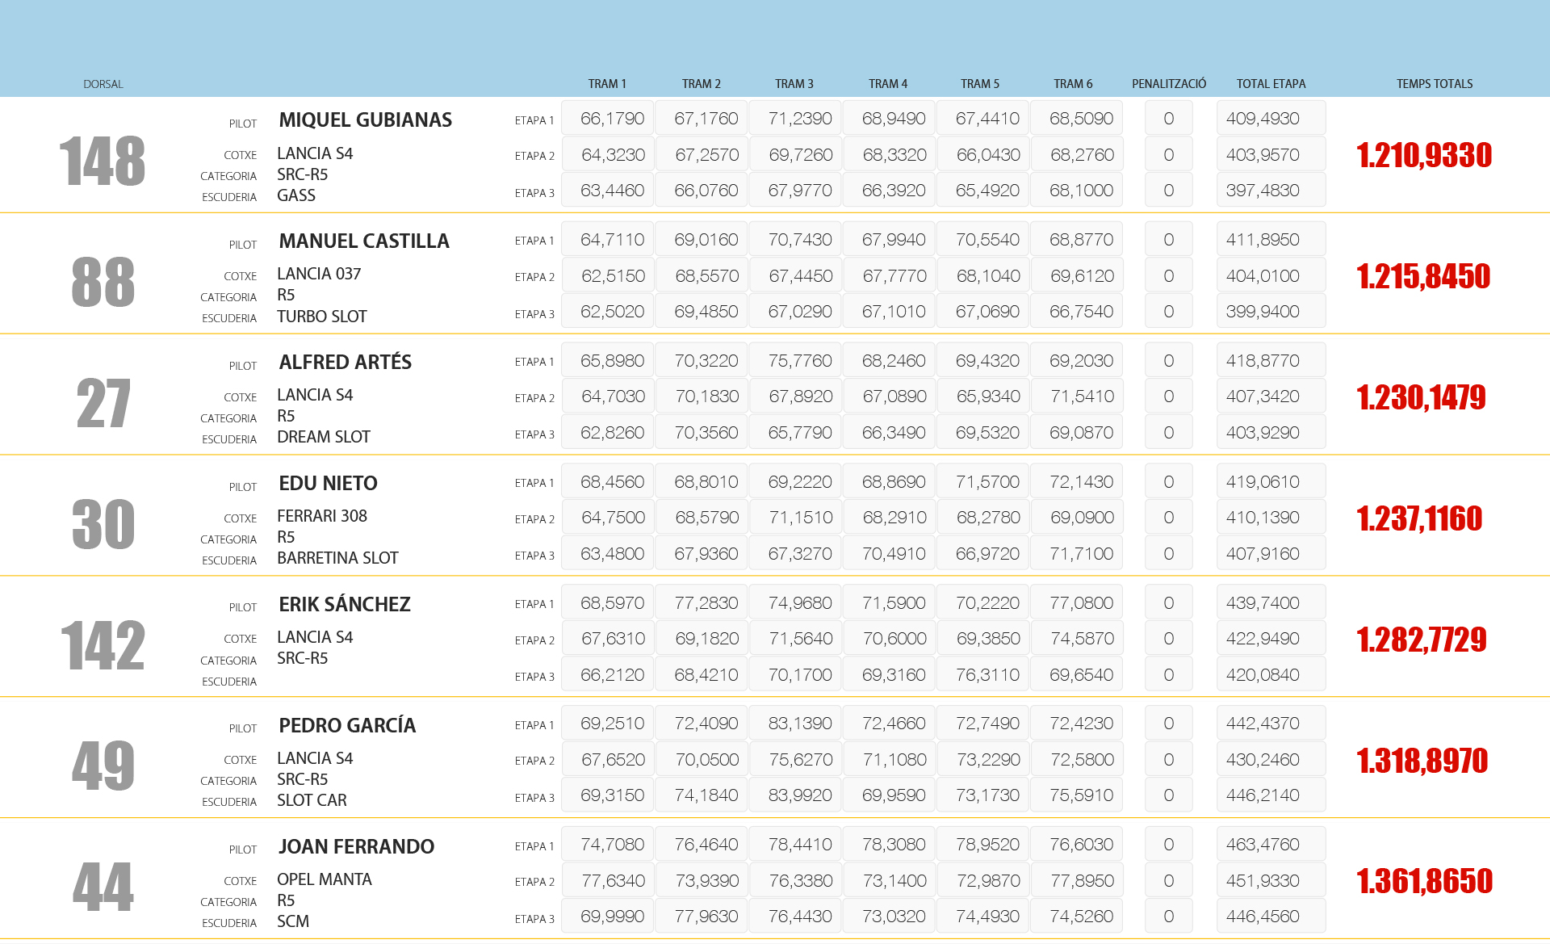Click the PENALITZACIÓ column header
Viewport: 1550px width, 944px height.
[1168, 84]
